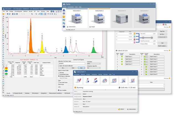Tick the Use Scale Factor checkbox

pyautogui.click(x=59, y=82)
